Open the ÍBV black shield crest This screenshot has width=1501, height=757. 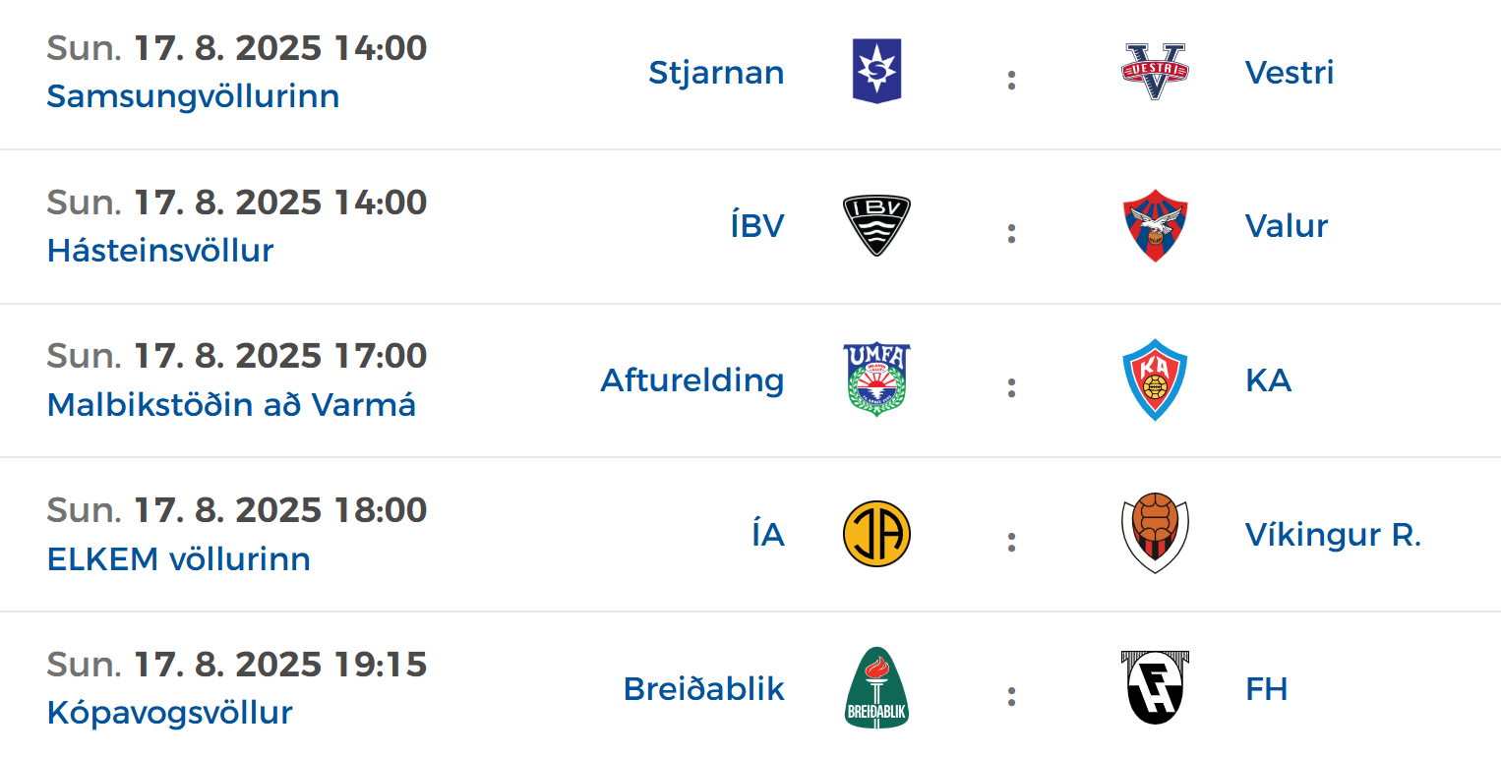coord(876,226)
